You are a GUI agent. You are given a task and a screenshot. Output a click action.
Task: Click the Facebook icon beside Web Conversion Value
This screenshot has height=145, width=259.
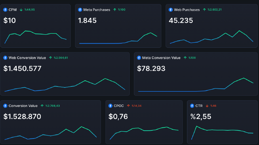click(5, 58)
